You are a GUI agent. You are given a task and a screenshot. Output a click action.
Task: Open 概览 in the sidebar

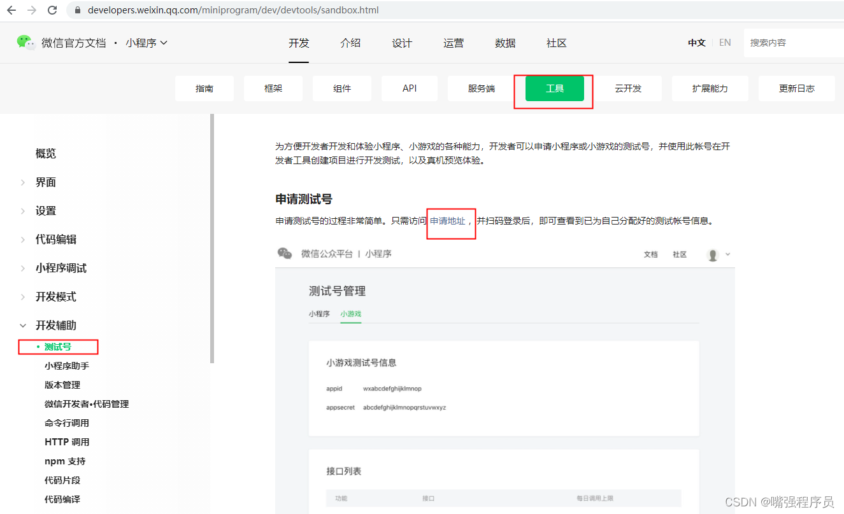click(x=46, y=153)
